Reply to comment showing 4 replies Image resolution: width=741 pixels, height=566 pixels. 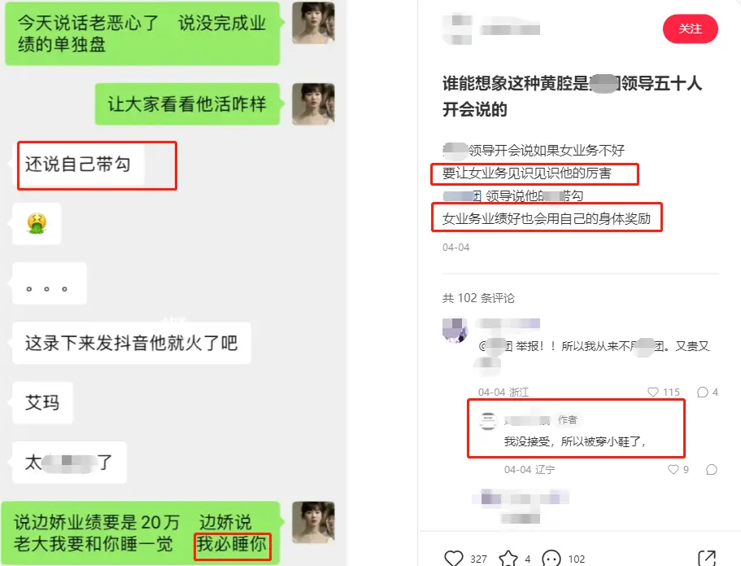[x=703, y=392]
